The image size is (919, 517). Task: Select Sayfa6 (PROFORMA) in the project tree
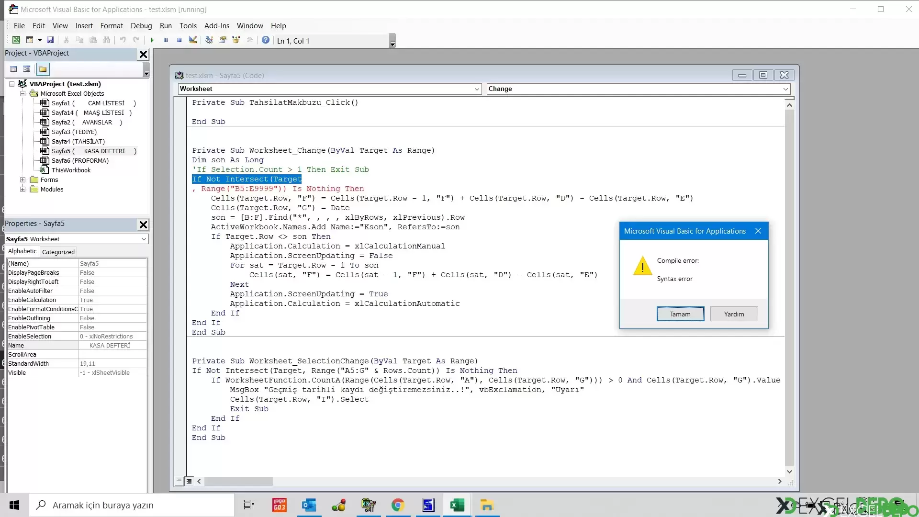pos(80,161)
